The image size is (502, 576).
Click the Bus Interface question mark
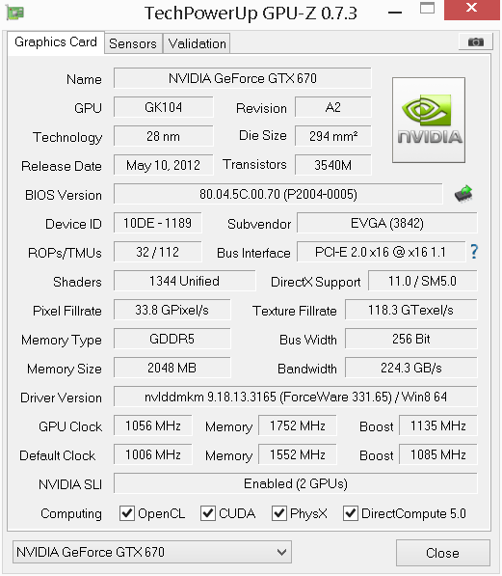pyautogui.click(x=474, y=252)
